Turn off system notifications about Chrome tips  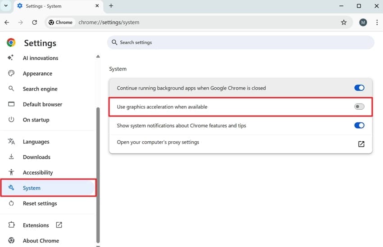359,126
